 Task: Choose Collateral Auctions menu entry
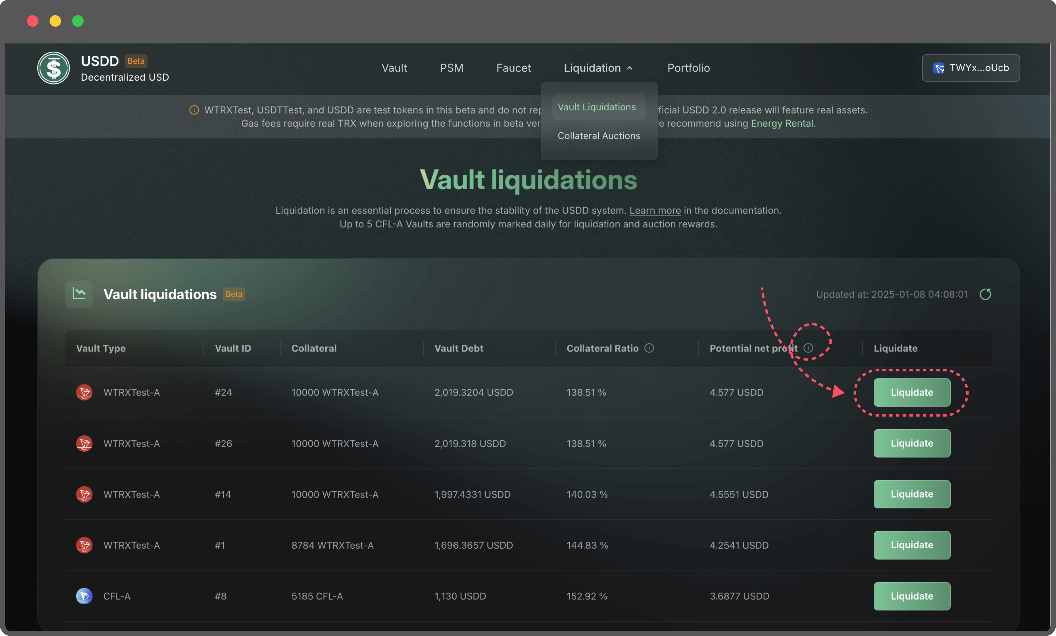pos(598,136)
